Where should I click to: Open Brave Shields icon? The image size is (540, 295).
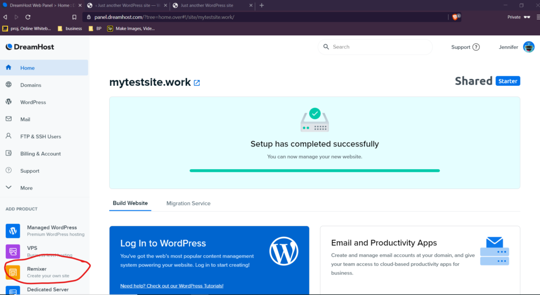455,17
